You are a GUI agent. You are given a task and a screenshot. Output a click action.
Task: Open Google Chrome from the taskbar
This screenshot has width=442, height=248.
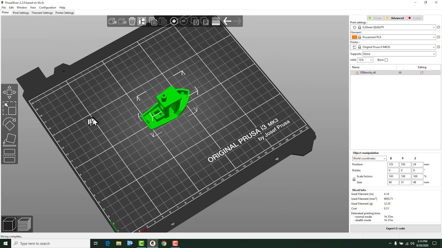(164, 244)
